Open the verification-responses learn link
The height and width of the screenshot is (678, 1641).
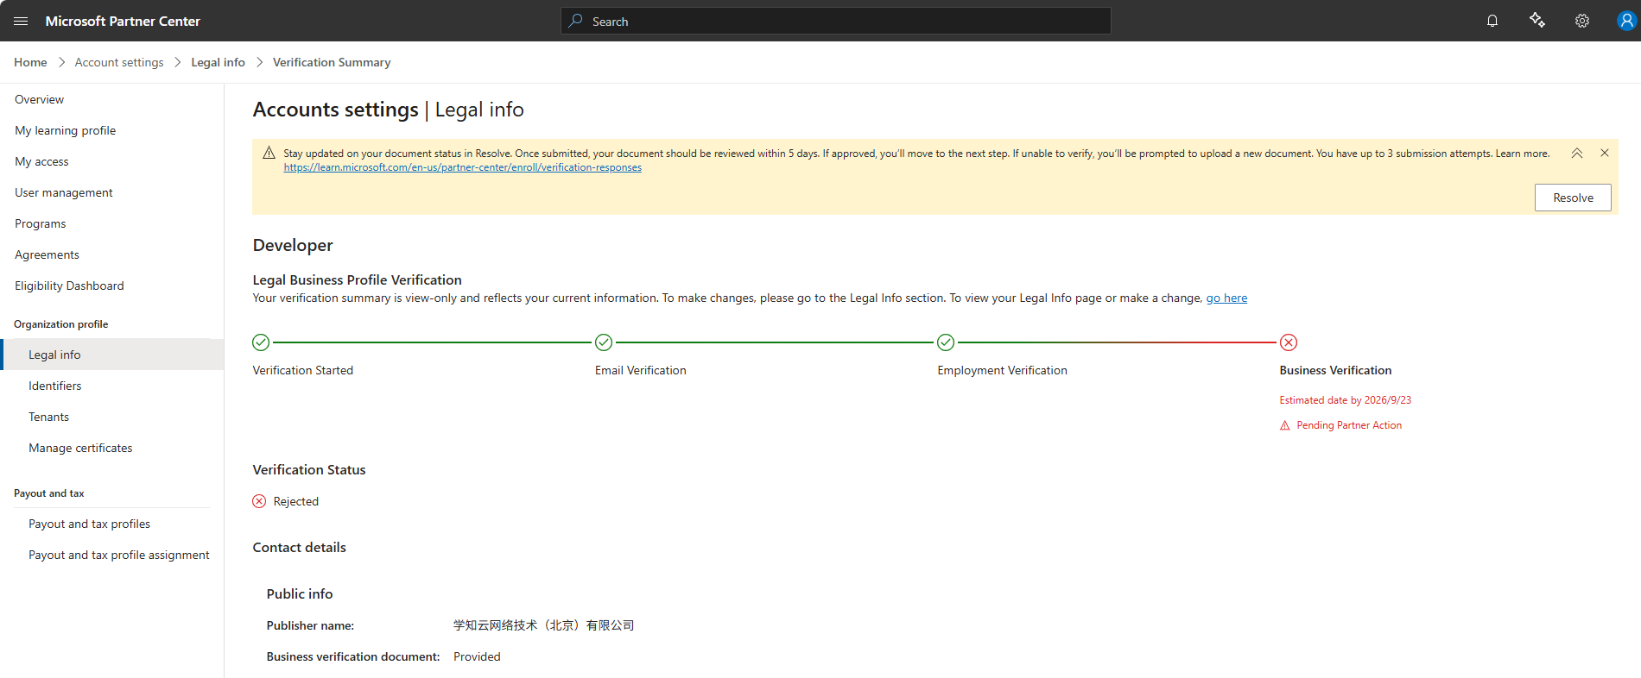click(x=463, y=167)
